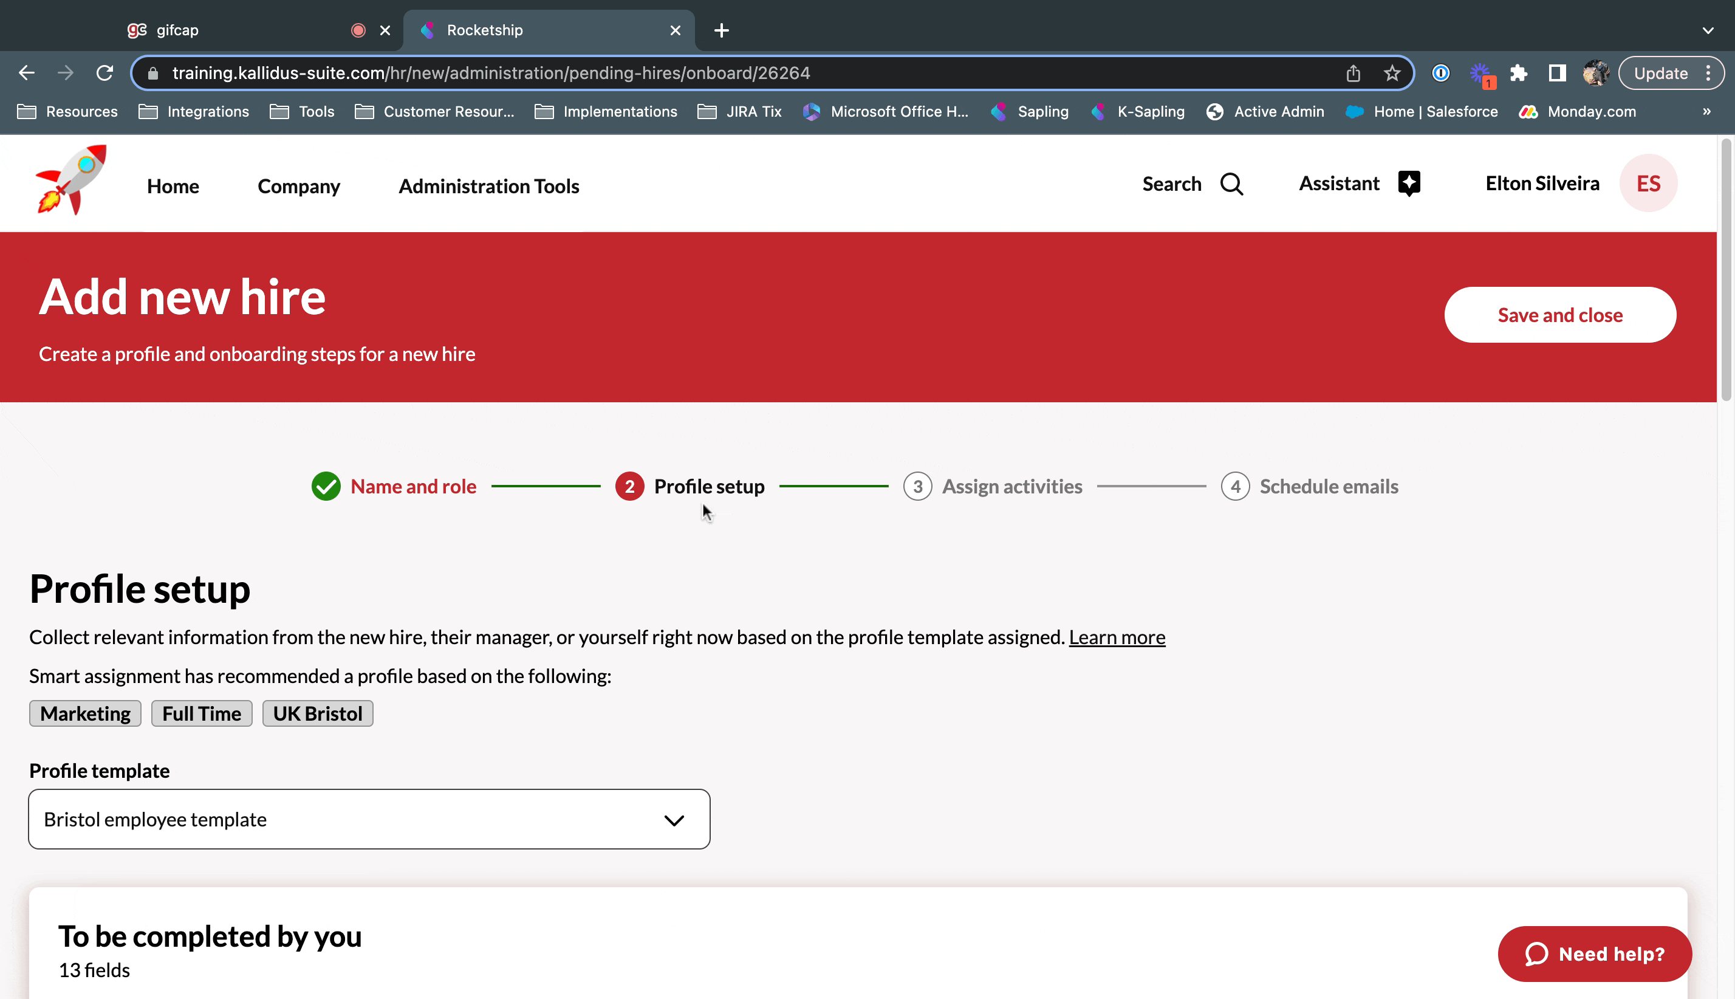1735x999 pixels.
Task: Open the Assistant star icon
Action: coord(1409,183)
